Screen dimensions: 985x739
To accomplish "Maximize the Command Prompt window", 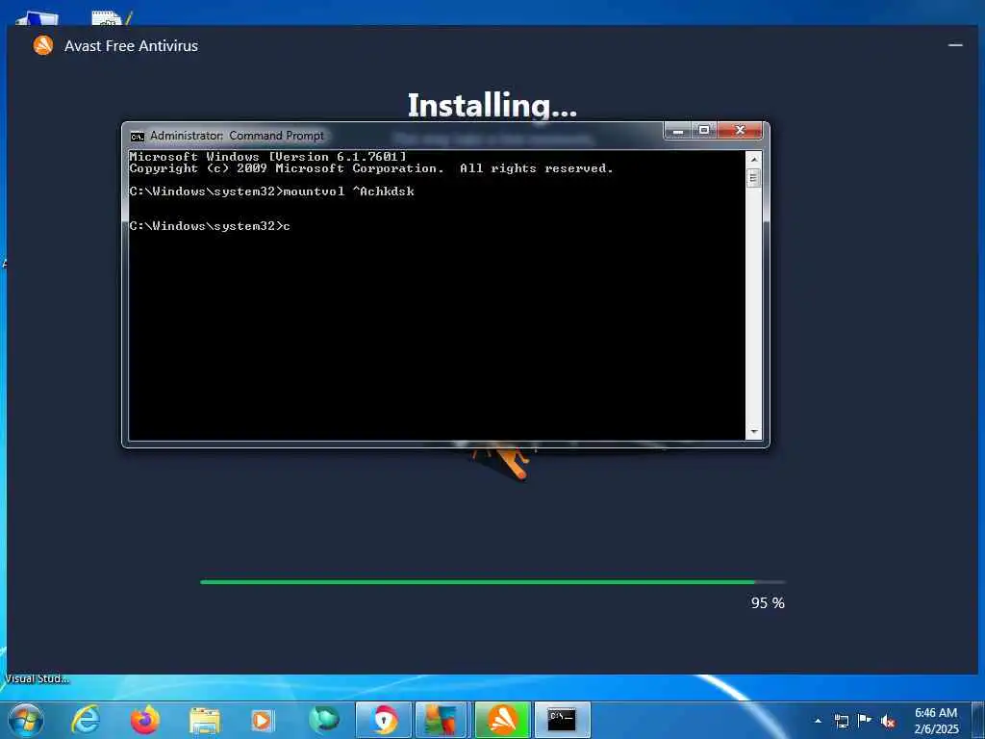I will pos(704,131).
